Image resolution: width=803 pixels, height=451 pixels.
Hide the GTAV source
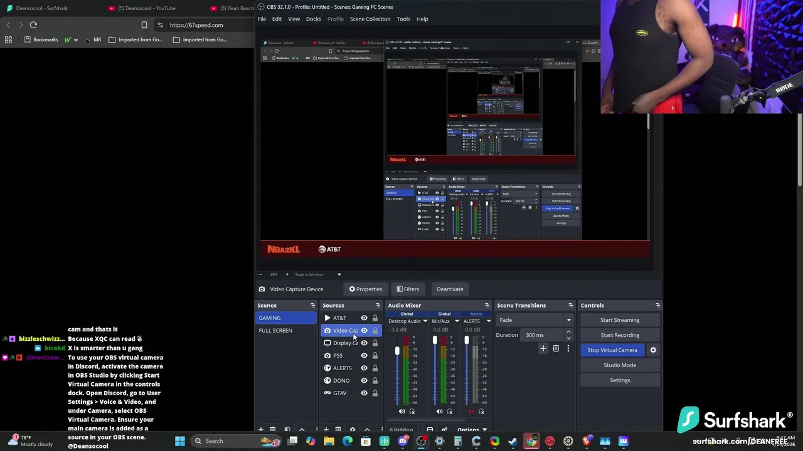pyautogui.click(x=364, y=393)
